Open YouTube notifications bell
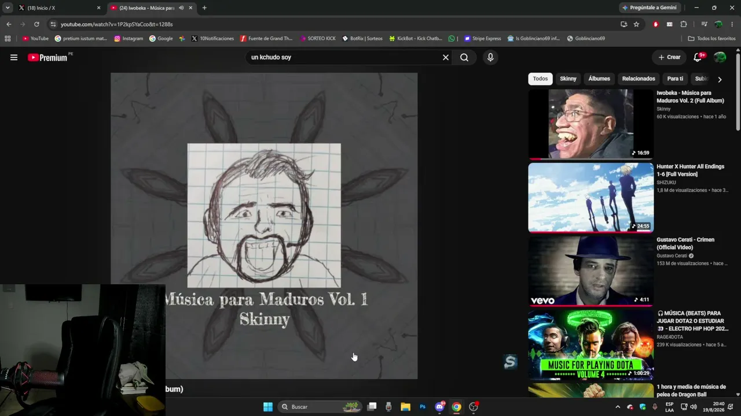This screenshot has width=741, height=416. click(x=698, y=57)
